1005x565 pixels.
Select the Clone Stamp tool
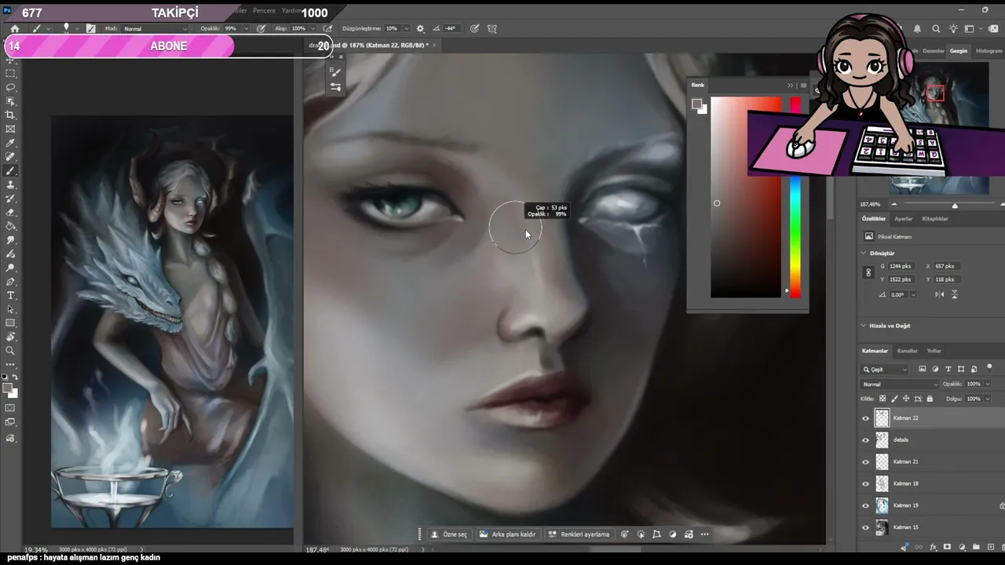click(10, 185)
